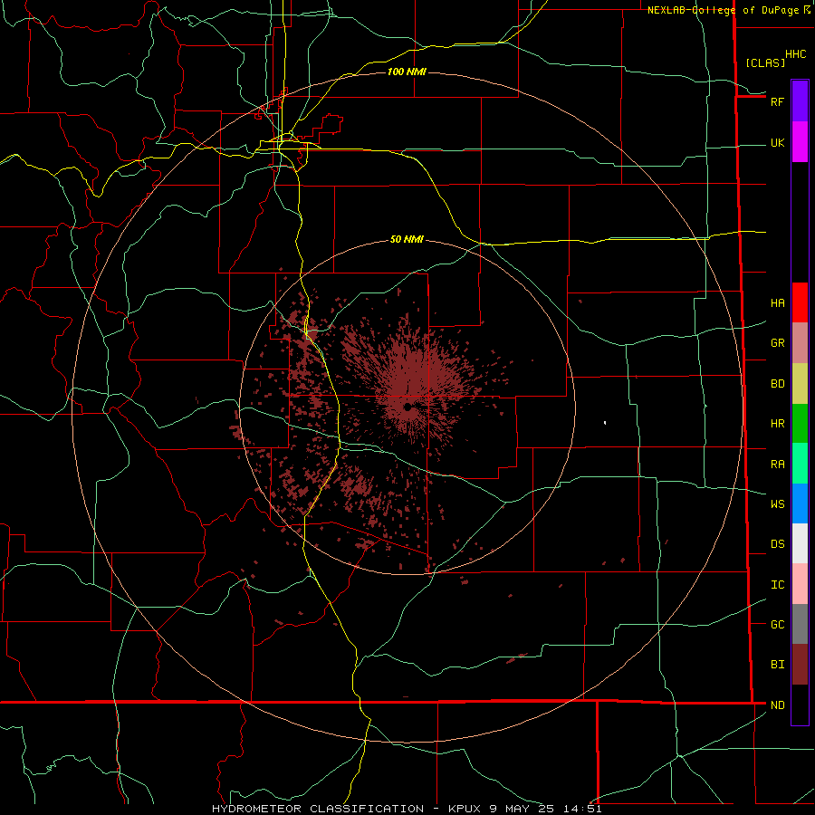Click the RA legend label
Image resolution: width=815 pixels, height=815 pixels.
(777, 465)
